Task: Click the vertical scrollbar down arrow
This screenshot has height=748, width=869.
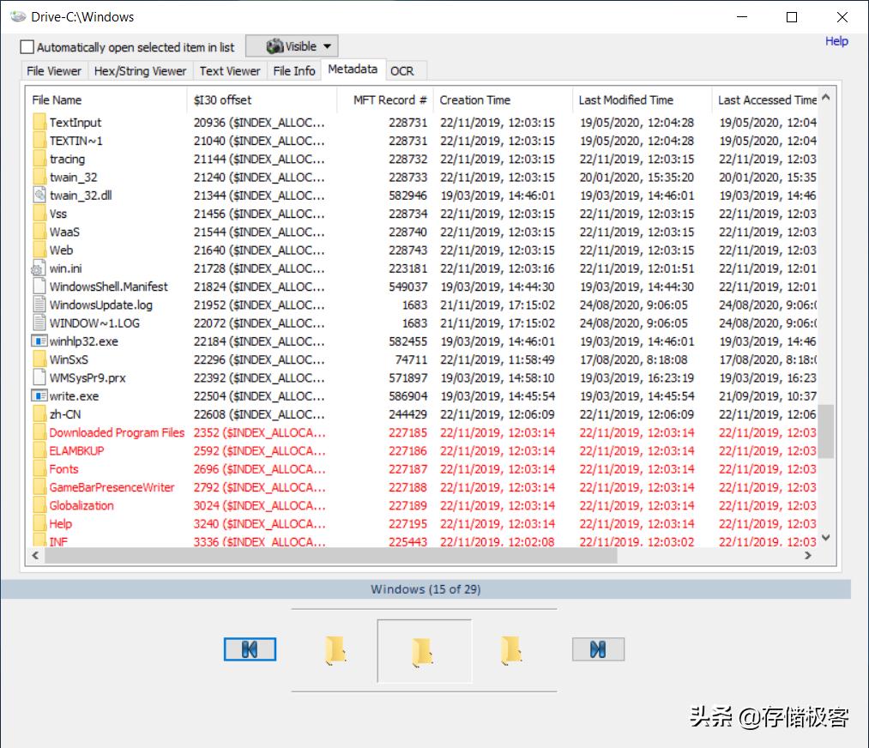Action: pos(826,538)
